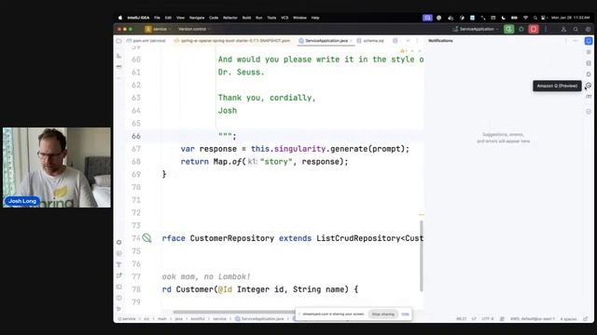The width and height of the screenshot is (597, 335).
Task: Click the text Dr. Seuss. on line 61
Action: [x=241, y=73]
